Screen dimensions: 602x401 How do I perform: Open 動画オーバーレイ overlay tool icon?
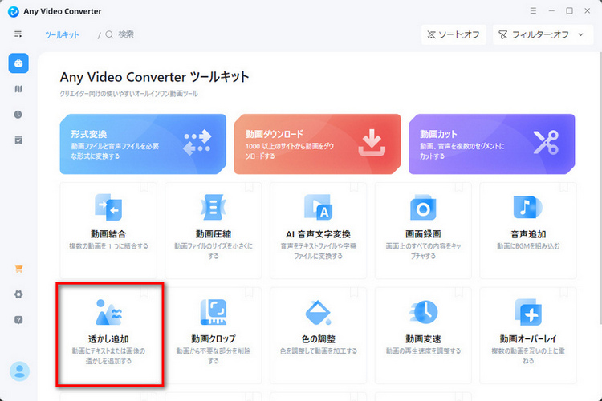click(528, 312)
